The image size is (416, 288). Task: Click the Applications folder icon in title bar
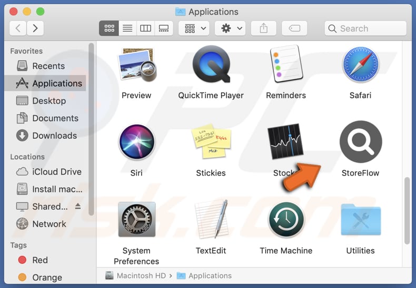point(181,12)
